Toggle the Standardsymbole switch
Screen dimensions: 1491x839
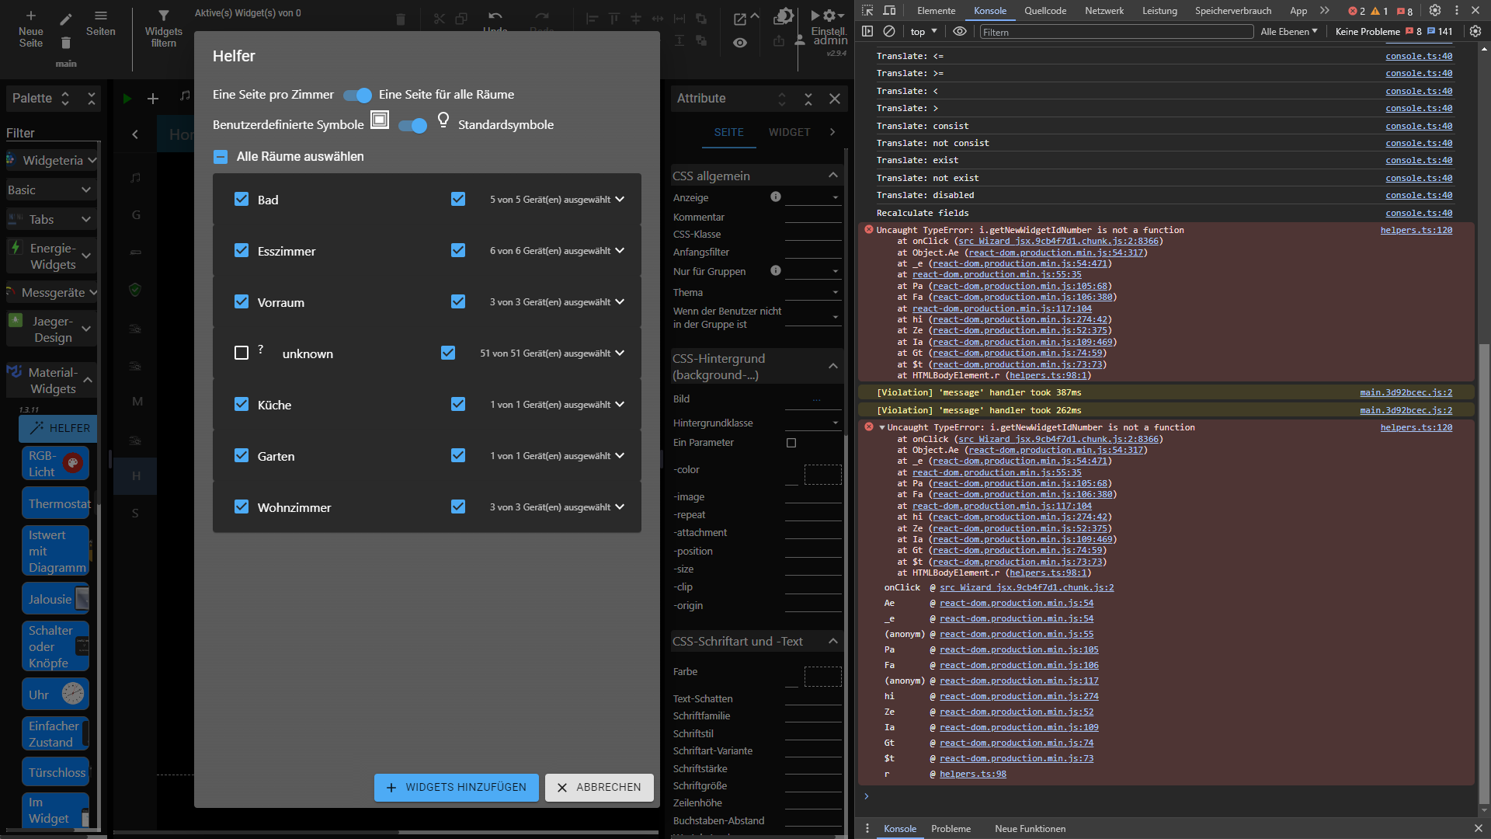click(413, 125)
